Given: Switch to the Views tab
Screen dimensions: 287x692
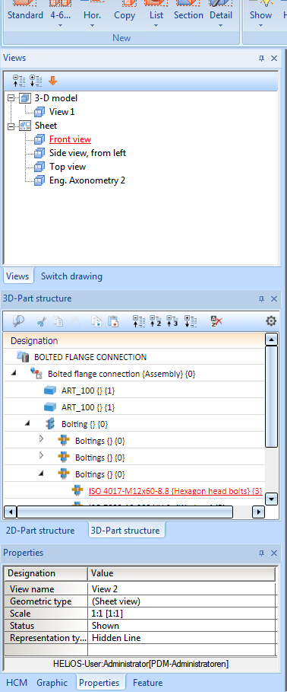Looking at the screenshot, I should [19, 276].
